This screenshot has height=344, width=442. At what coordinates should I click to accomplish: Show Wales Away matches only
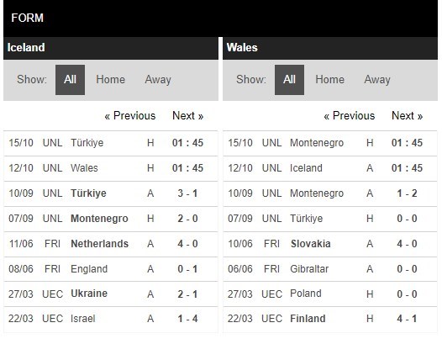377,80
